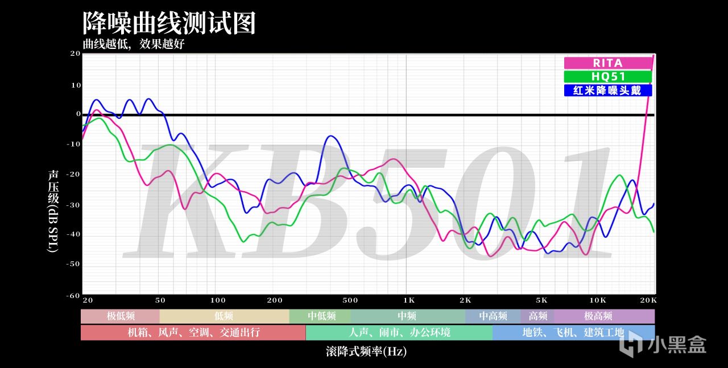Click the subtitle 曲线越低, 效果越好
Screen dimensions: 728x368
(134, 44)
